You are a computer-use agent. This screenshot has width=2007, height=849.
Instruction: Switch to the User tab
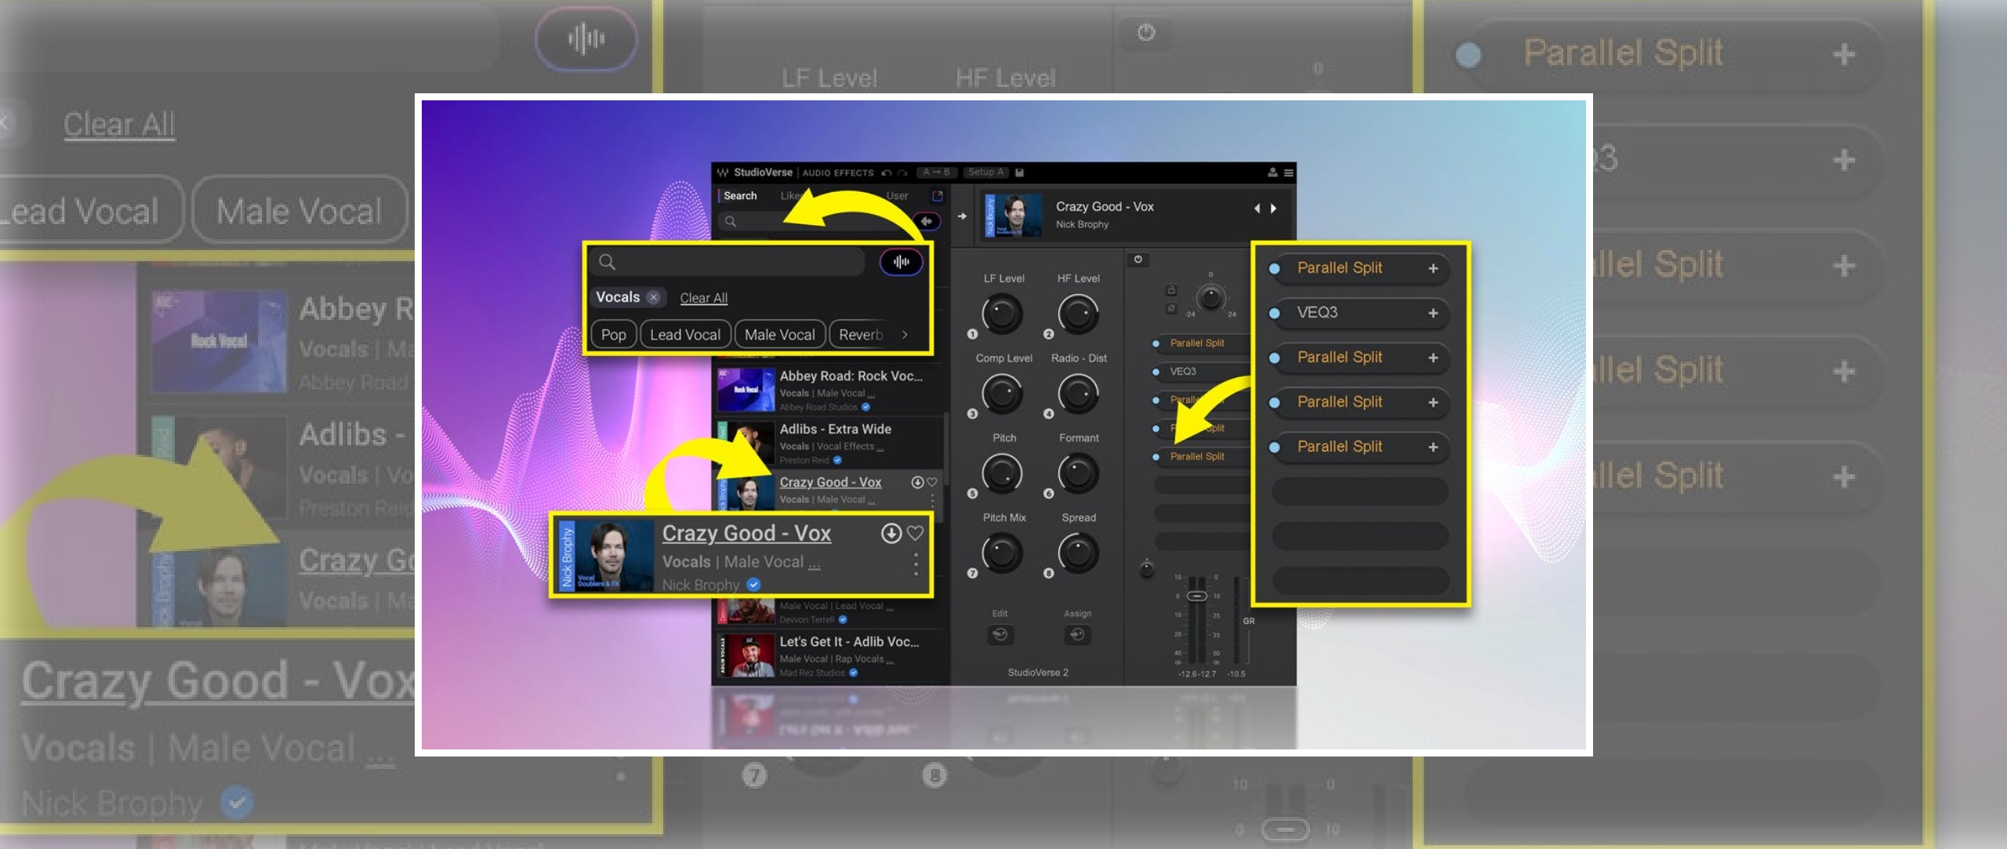tap(897, 196)
